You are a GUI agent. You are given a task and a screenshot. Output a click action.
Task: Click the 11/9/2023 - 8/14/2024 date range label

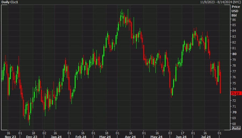[220, 2]
